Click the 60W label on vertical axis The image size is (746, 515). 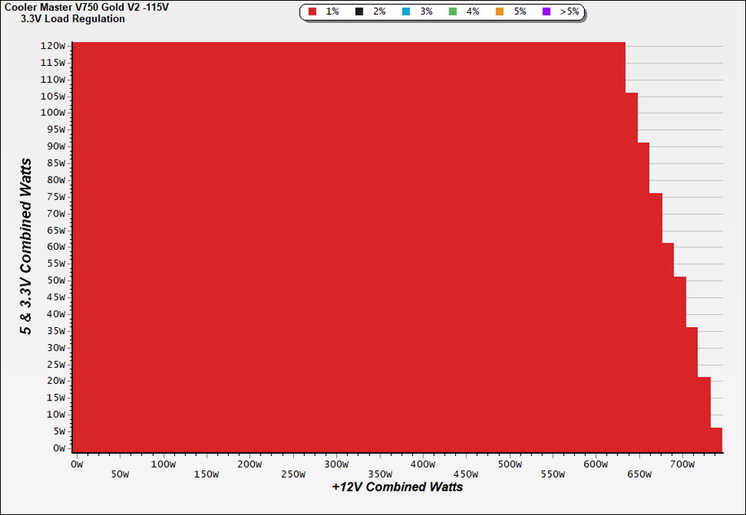(x=55, y=247)
